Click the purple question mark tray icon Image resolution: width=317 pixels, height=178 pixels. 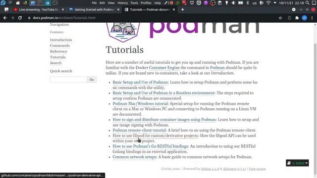point(206,3)
